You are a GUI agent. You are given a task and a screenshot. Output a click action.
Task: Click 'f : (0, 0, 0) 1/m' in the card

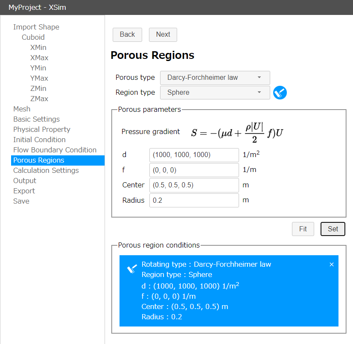pyautogui.click(x=169, y=297)
